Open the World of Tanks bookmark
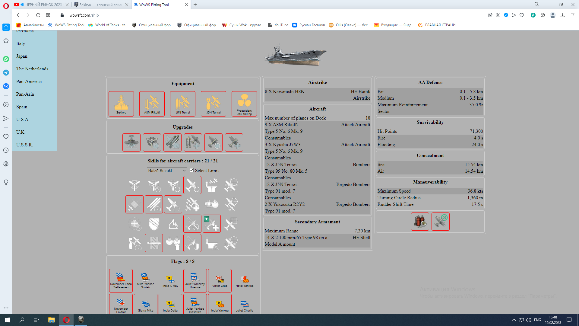 coord(108,25)
